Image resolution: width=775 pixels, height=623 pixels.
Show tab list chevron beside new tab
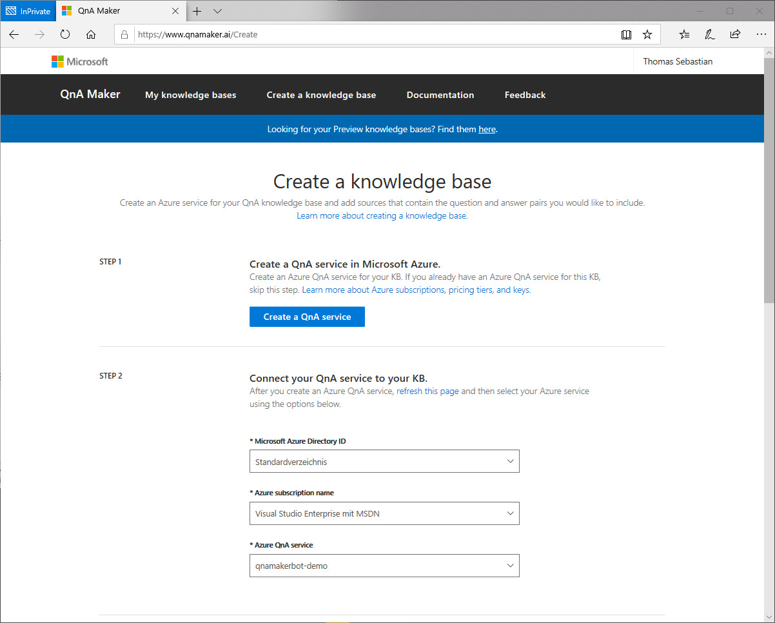click(x=217, y=11)
